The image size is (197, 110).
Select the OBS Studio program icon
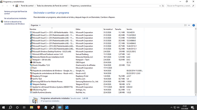pos(31,62)
